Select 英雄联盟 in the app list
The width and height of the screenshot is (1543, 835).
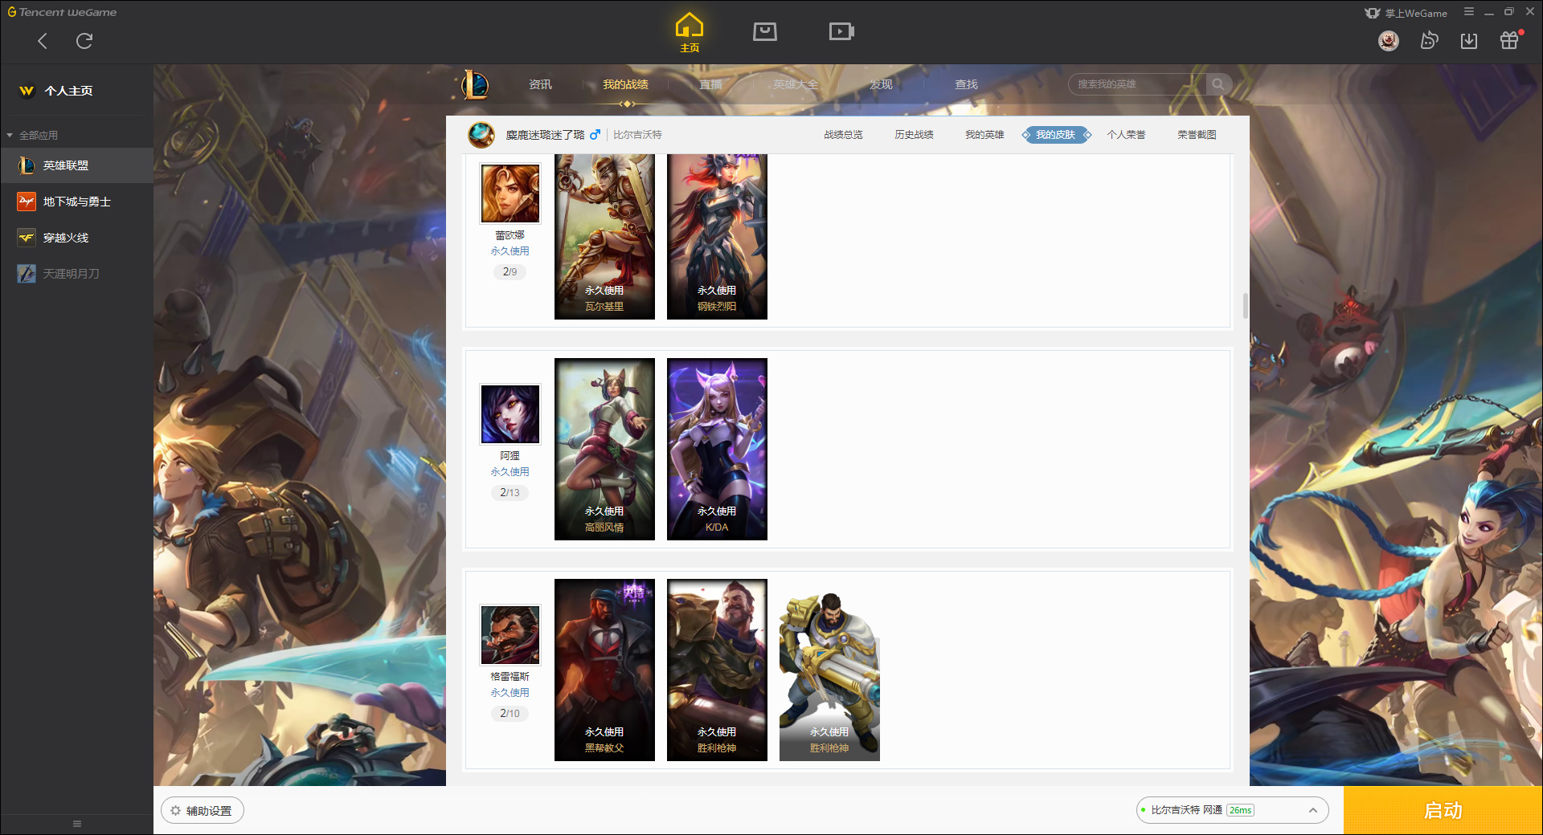point(76,165)
